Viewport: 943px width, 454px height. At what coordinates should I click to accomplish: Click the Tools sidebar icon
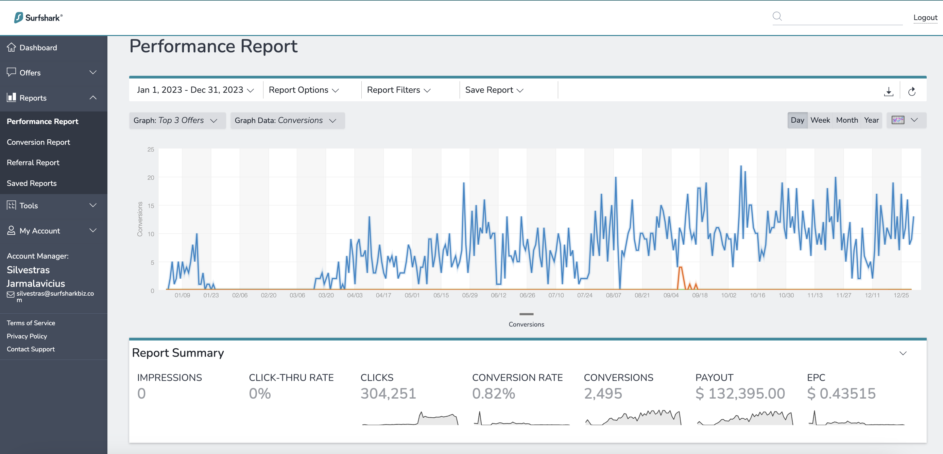tap(11, 205)
